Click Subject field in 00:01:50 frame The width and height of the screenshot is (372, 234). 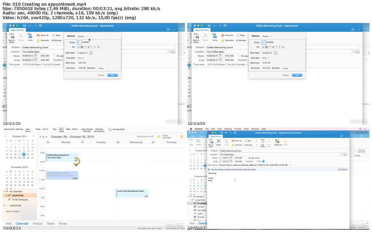[x=98, y=48]
